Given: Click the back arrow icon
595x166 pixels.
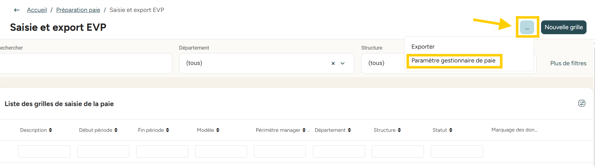Looking at the screenshot, I should click(17, 10).
